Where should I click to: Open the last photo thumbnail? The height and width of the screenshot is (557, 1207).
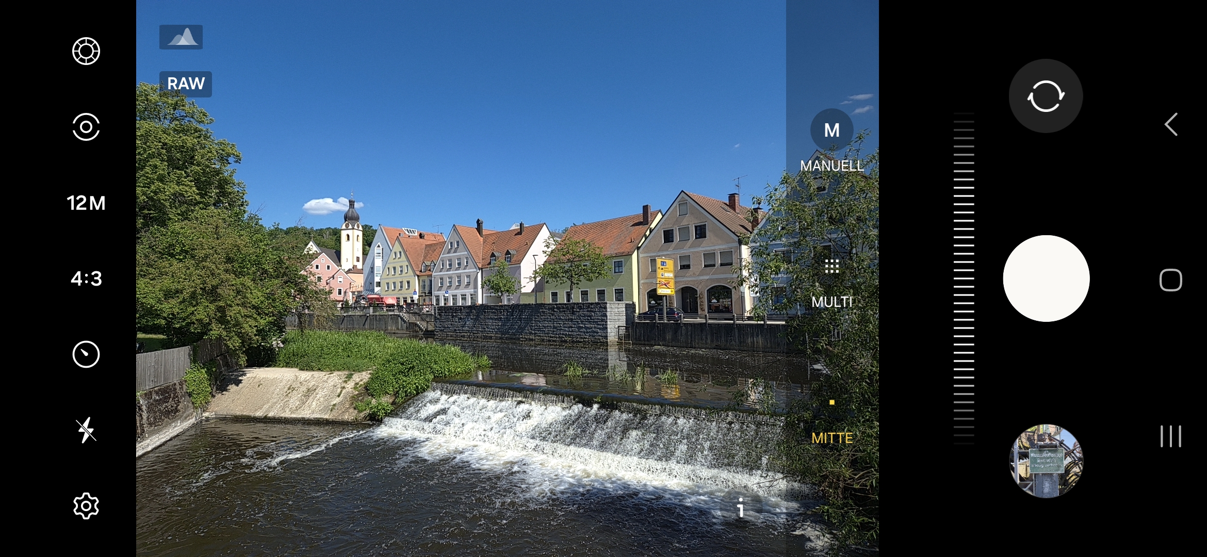tap(1046, 461)
